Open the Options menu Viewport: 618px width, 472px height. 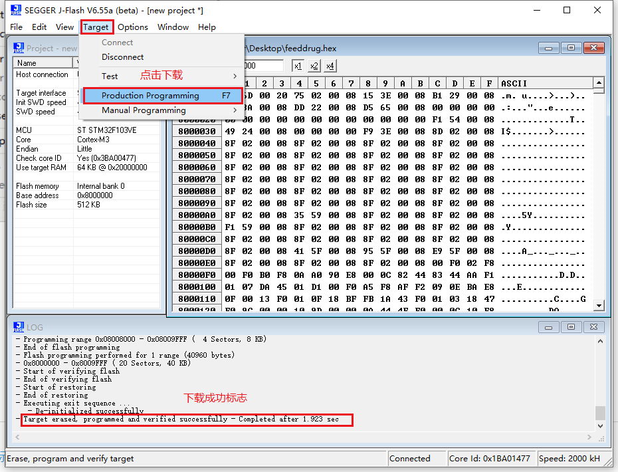point(132,27)
